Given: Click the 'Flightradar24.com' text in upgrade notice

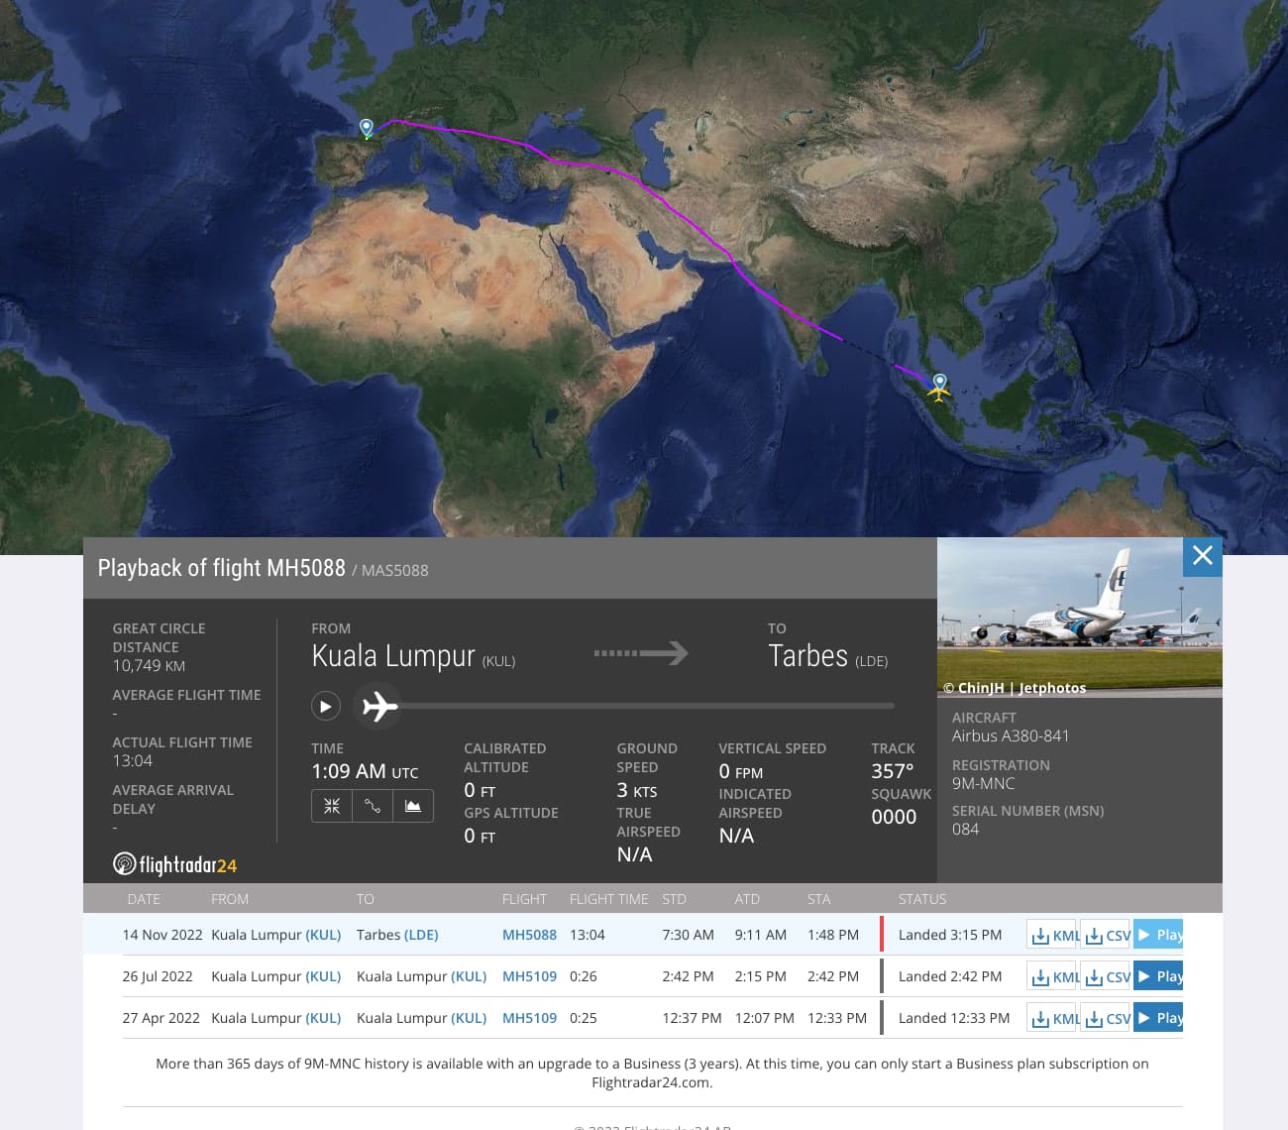Looking at the screenshot, I should click(x=650, y=1082).
